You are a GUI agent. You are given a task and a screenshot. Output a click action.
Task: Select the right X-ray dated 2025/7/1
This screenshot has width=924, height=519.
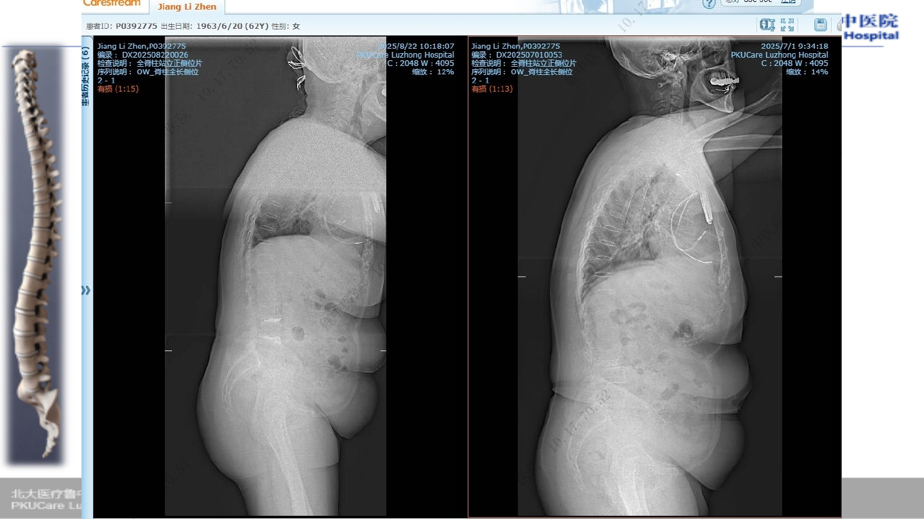point(649,288)
